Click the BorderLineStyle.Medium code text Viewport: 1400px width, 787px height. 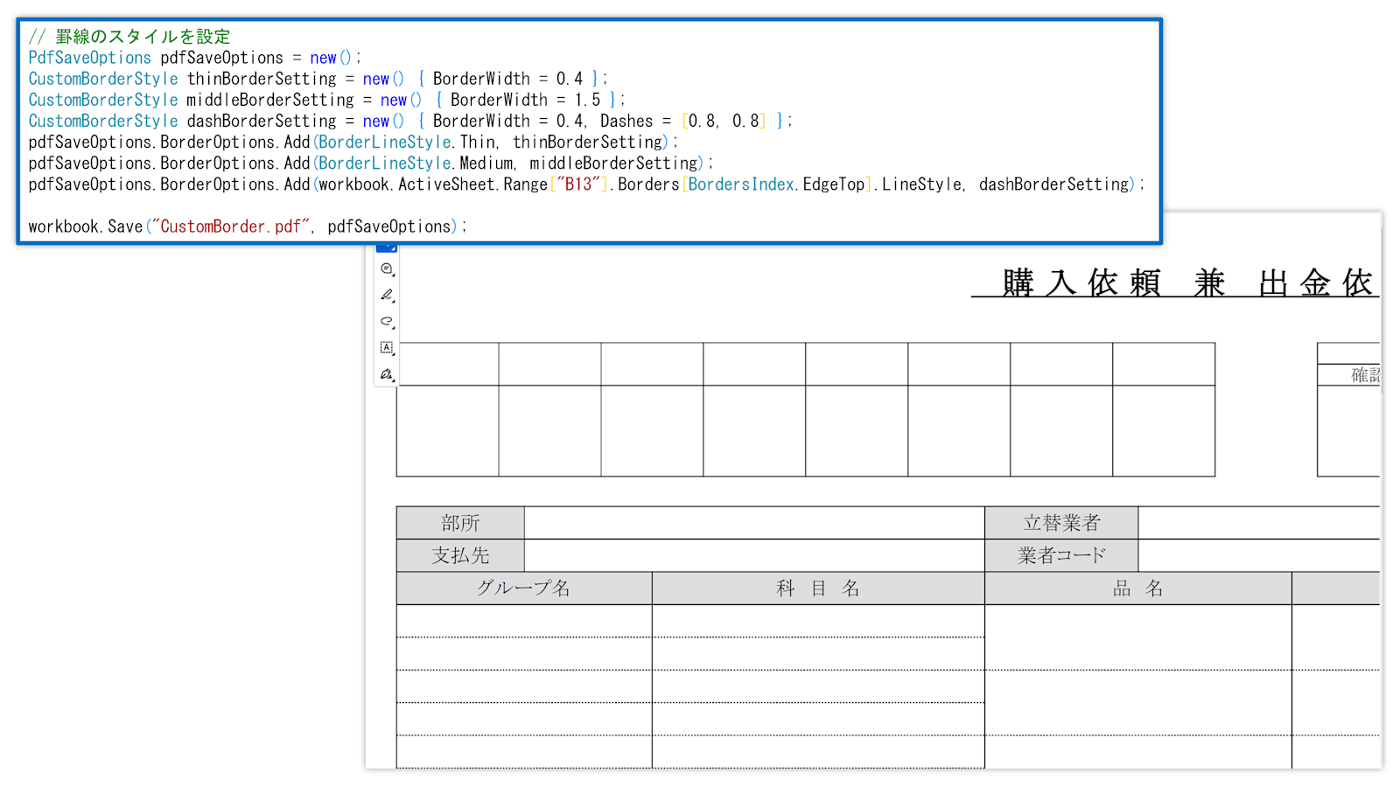point(416,164)
